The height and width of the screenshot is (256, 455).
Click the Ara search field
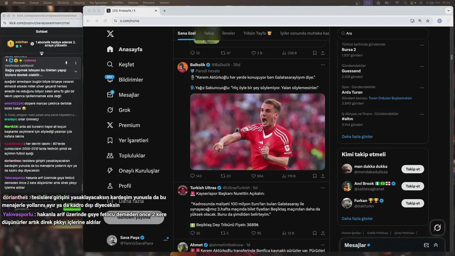click(383, 33)
